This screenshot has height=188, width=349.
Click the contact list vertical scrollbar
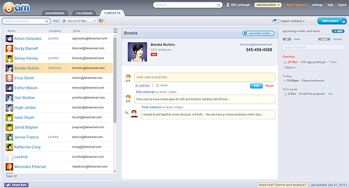[x=115, y=80]
